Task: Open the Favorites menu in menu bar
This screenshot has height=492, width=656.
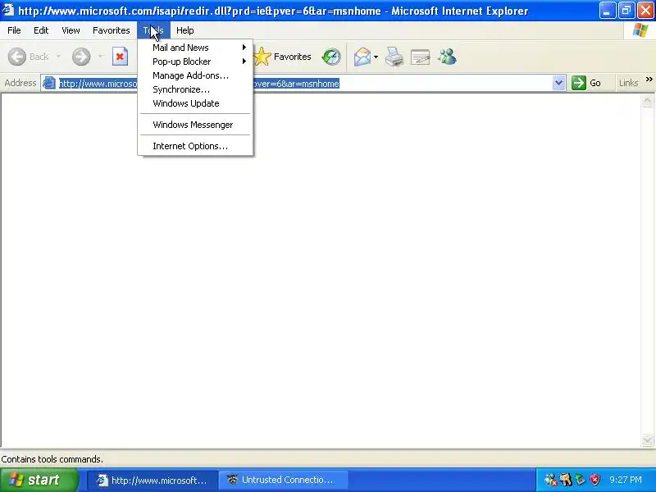Action: click(x=112, y=30)
